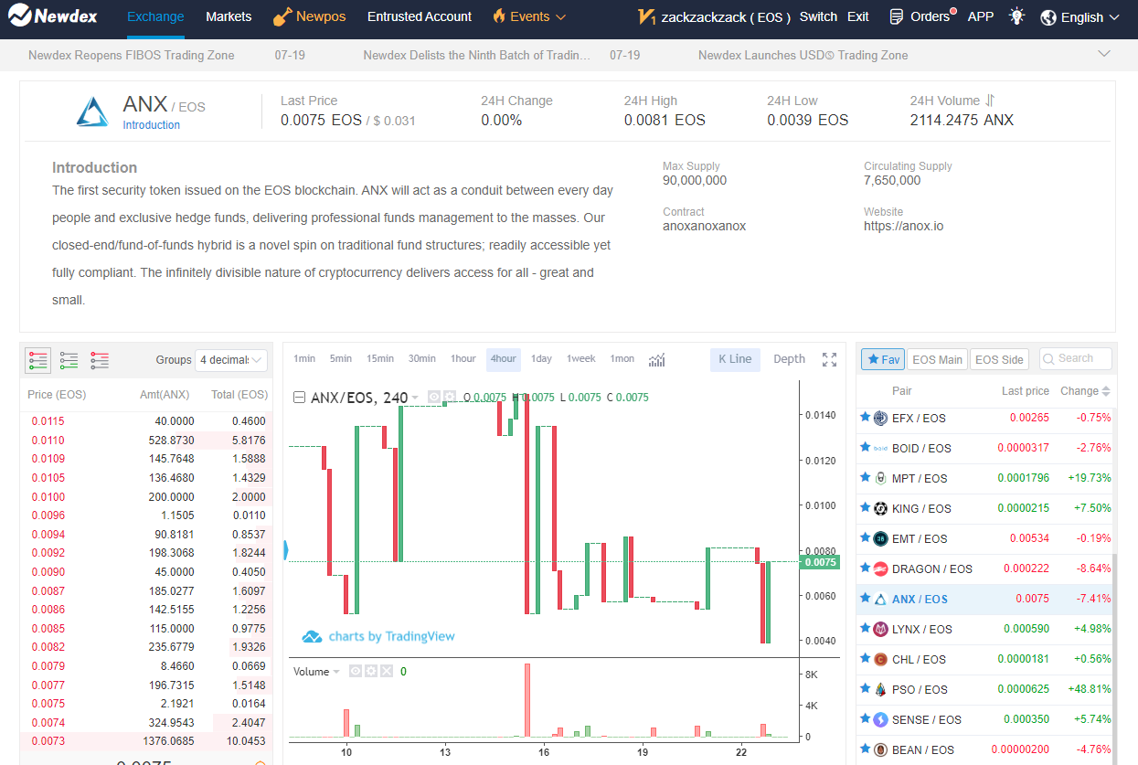Image resolution: width=1138 pixels, height=765 pixels.
Task: Toggle chart series visibility eye icon
Action: click(434, 397)
